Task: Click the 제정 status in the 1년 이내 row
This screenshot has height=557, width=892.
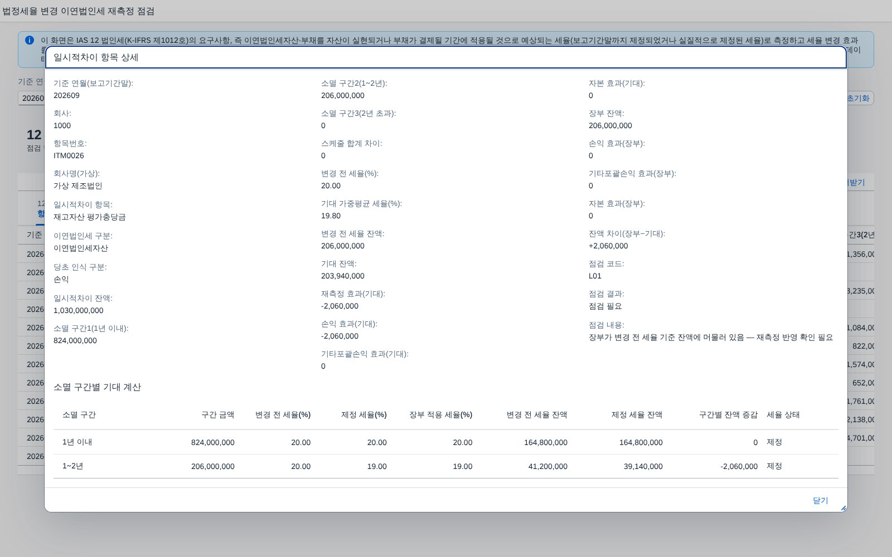Action: tap(774, 442)
